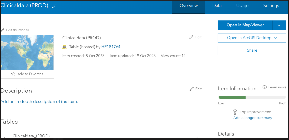Open the Open in ArcGIS Desktop dropdown
The height and width of the screenshot is (140, 289).
tap(252, 38)
